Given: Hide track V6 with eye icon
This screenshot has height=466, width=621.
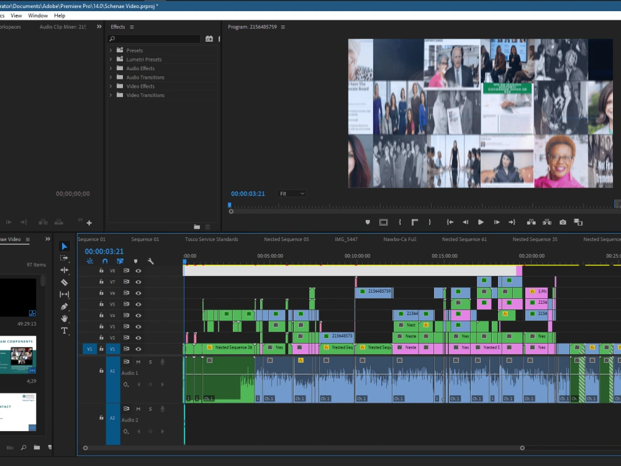Looking at the screenshot, I should pyautogui.click(x=138, y=293).
